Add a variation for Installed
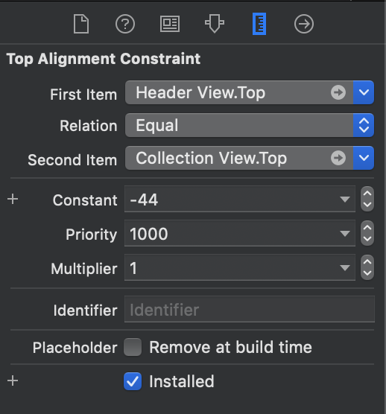 pos(13,381)
